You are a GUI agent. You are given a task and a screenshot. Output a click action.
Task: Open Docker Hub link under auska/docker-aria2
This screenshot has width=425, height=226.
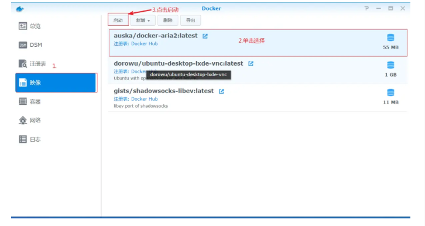click(144, 44)
